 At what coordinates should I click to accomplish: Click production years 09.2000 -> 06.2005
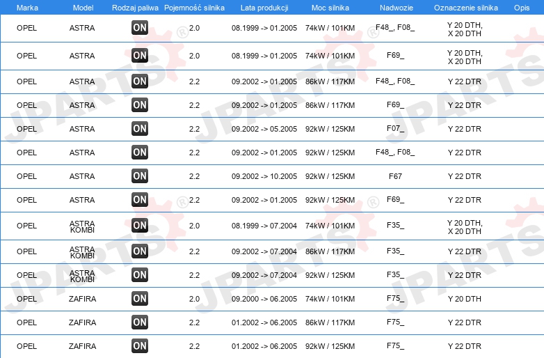click(x=264, y=299)
